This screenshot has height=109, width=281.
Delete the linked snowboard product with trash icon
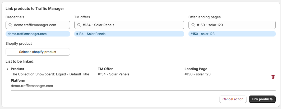coord(273,77)
